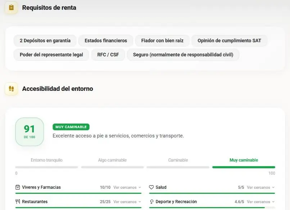
Task: Click the 4.6/5 Deporte y Recreación score
Action: tap(239, 202)
